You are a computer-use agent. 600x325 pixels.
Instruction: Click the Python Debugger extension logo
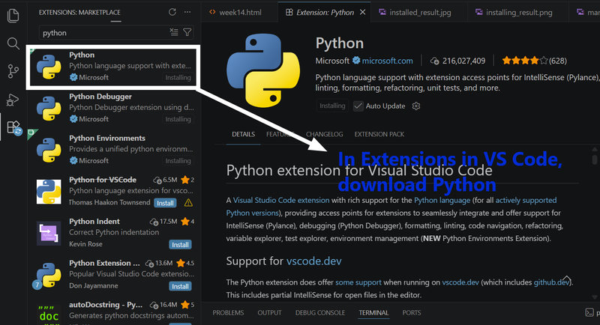click(x=49, y=108)
